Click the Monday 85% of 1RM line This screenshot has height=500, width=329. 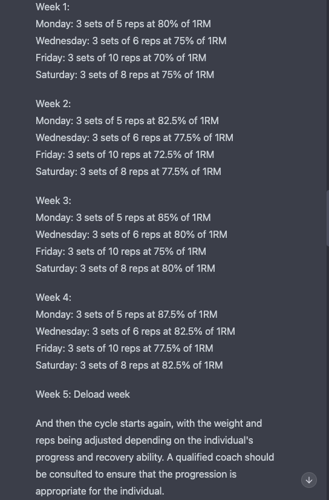click(123, 218)
